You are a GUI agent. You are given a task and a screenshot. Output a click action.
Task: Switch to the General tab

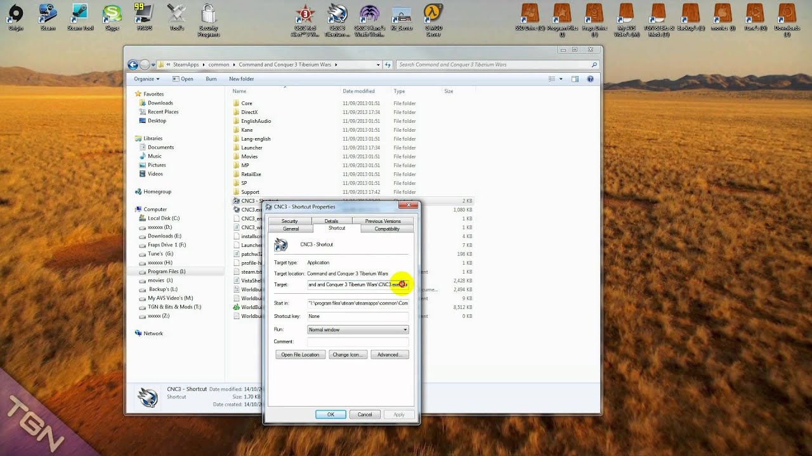291,229
